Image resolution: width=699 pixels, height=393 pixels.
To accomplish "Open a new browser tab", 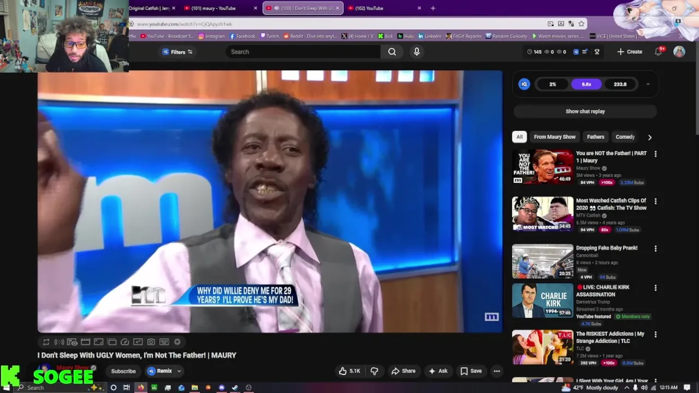I will point(433,8).
